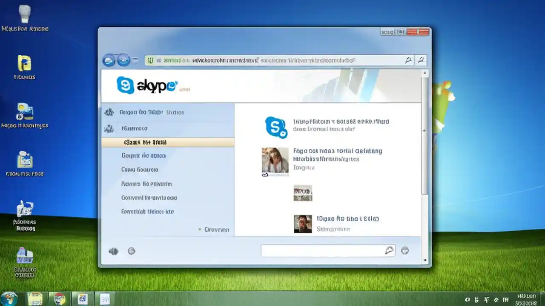
Task: Click the green icon in the address bar
Action: [150, 60]
